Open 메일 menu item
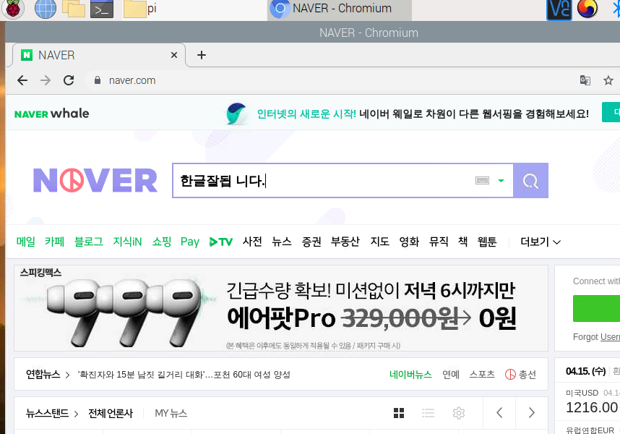The height and width of the screenshot is (434, 620). (26, 242)
